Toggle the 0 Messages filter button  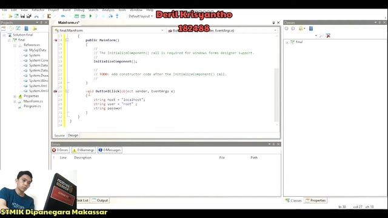(x=110, y=150)
